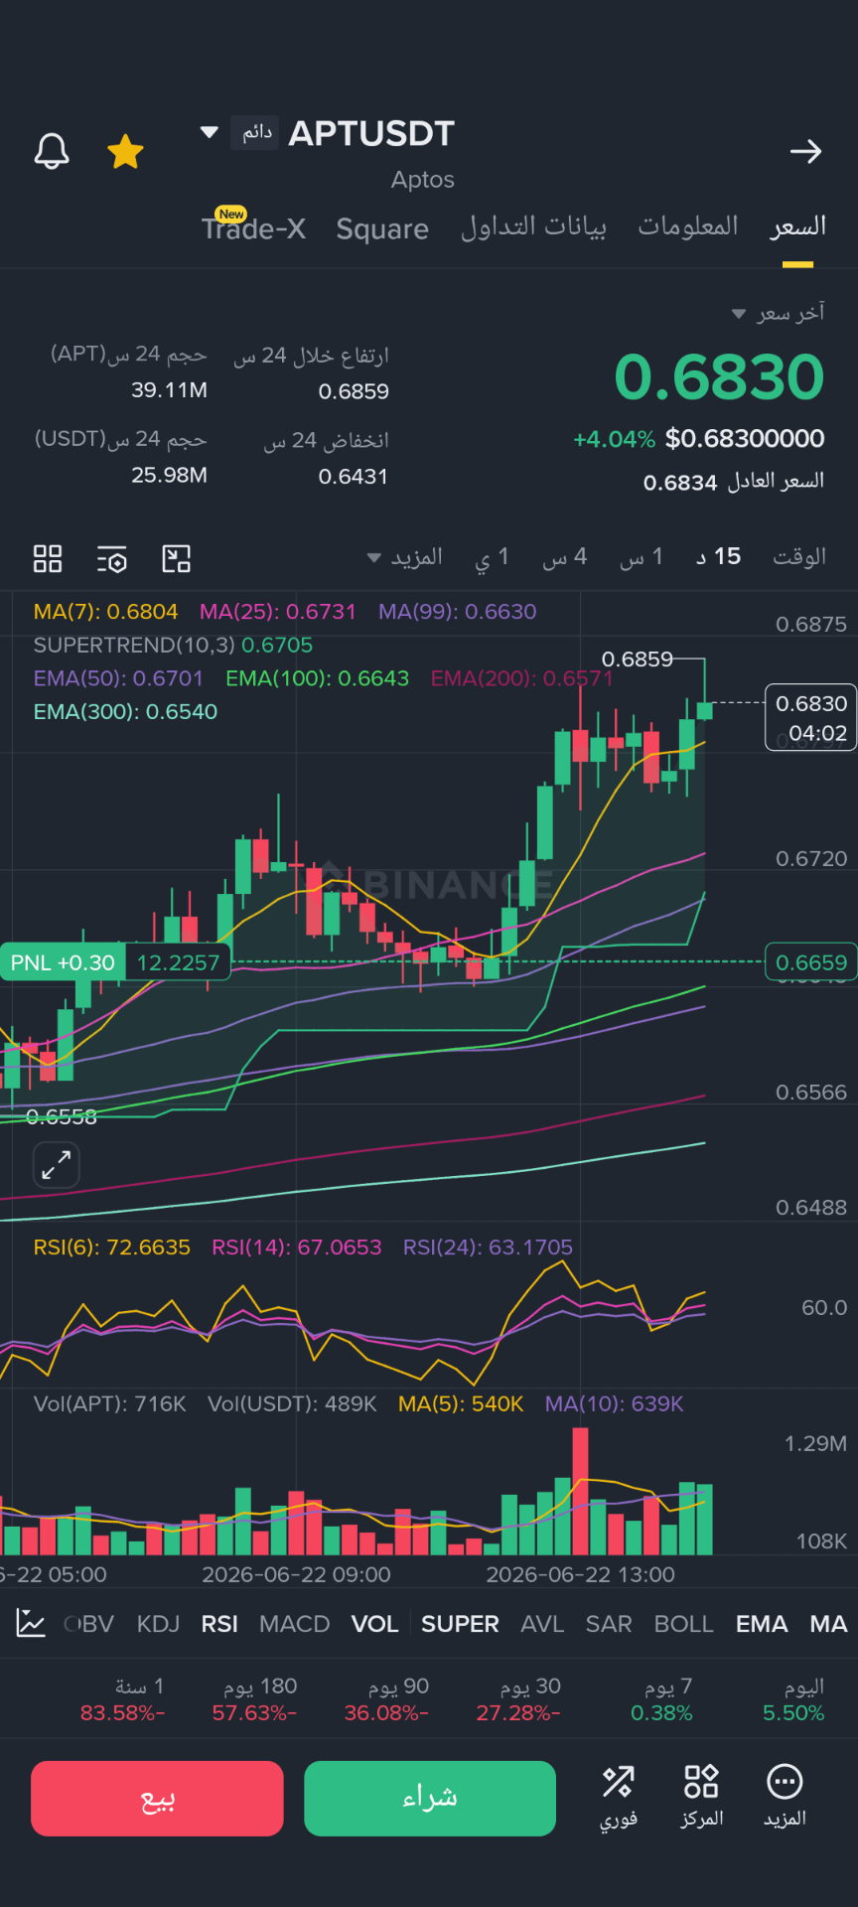This screenshot has height=1907, width=858.
Task: Open the المعلومات tab
Action: [x=687, y=226]
